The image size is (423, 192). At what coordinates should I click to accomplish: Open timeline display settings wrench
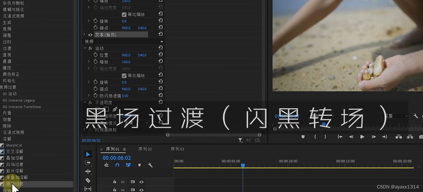coord(150,165)
